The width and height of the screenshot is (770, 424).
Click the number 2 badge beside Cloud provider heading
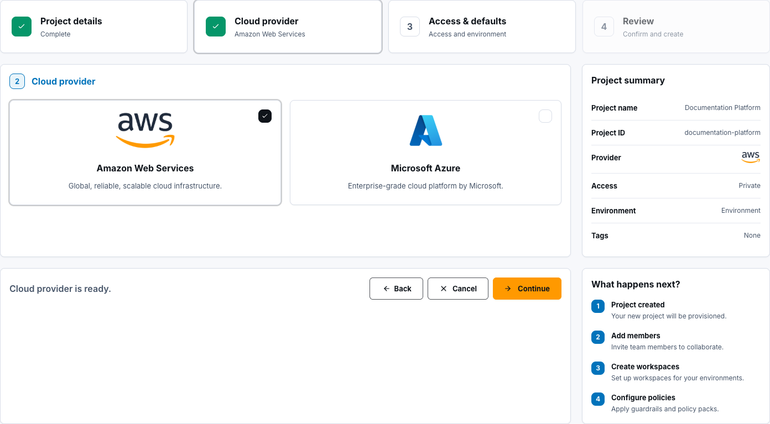click(17, 81)
